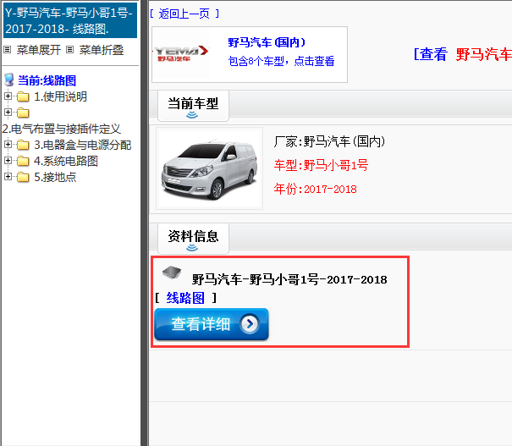
Task: Expand the 1.使用说明 tree node
Action: [8, 96]
